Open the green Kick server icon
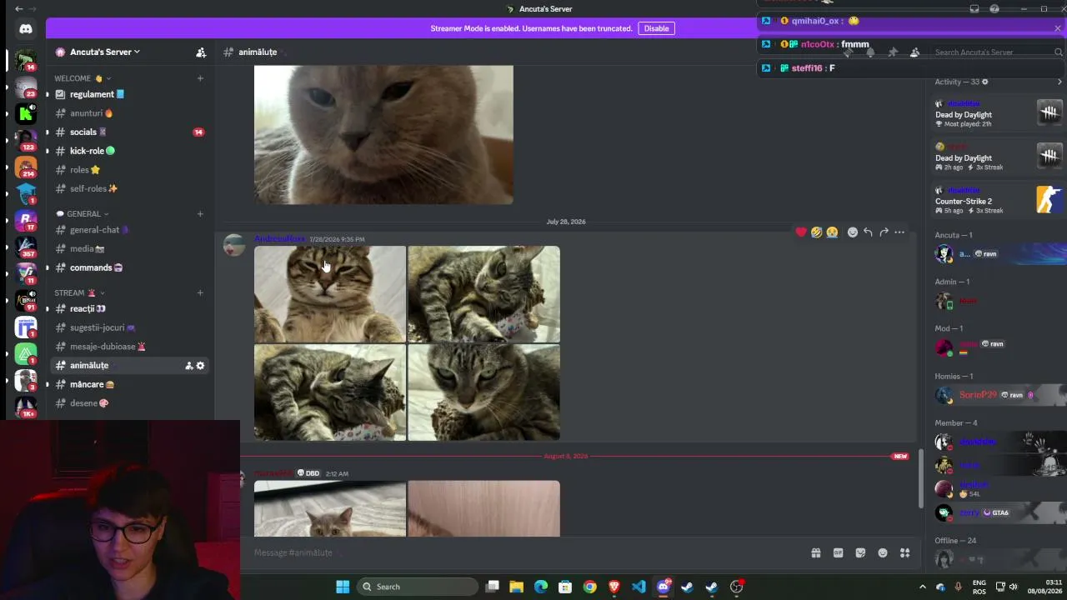The width and height of the screenshot is (1067, 600). 26,114
